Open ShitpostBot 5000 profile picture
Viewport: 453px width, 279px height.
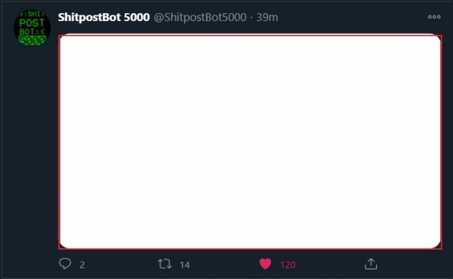pos(33,28)
